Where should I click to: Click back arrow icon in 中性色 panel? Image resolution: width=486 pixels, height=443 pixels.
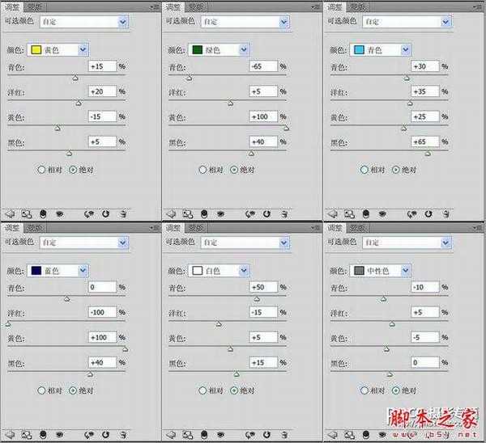click(333, 435)
